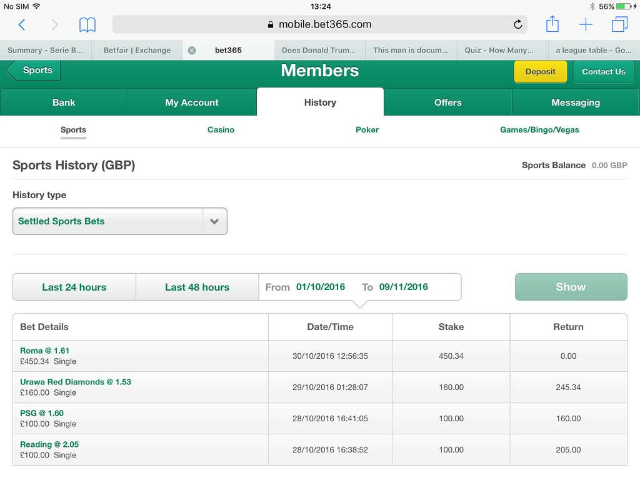Switch to Summary - Serie B tab
Viewport: 640px width, 480px height.
click(45, 50)
